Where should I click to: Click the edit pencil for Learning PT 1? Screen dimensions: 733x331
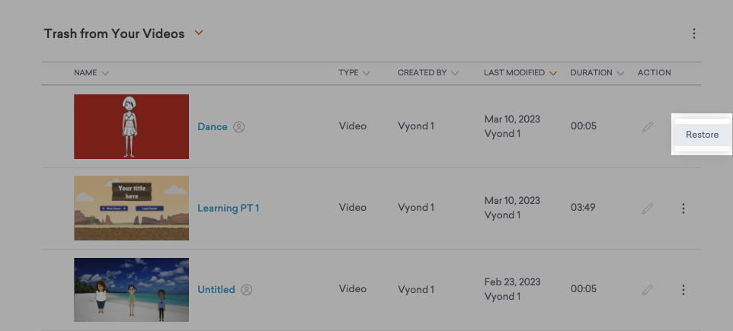(x=648, y=208)
